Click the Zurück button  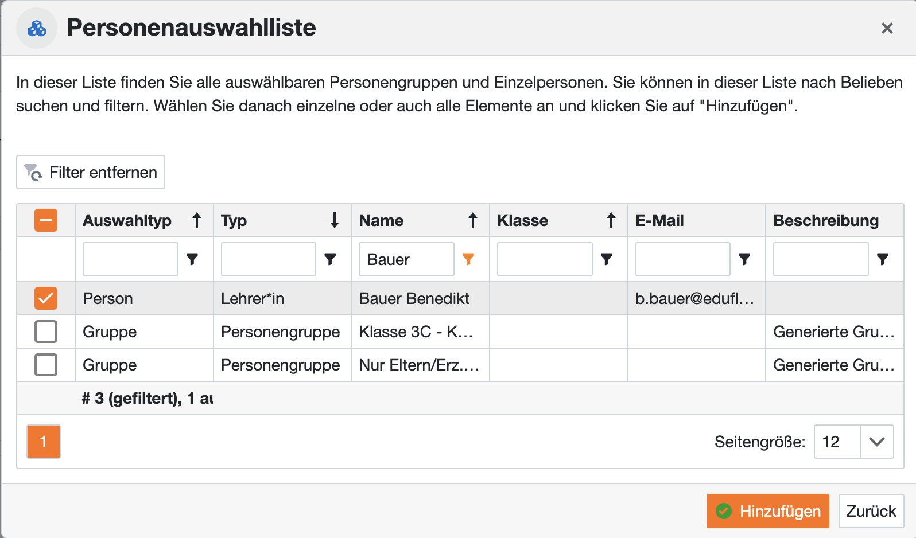click(x=871, y=511)
